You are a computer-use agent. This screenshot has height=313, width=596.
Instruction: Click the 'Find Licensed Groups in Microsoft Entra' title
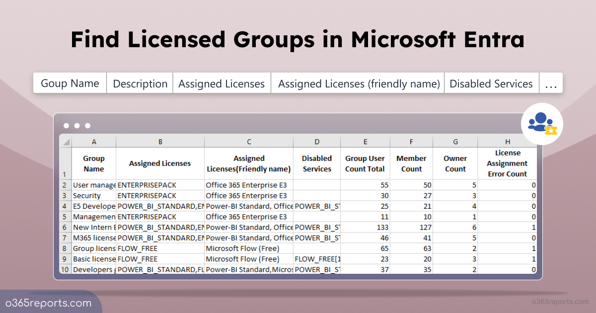(298, 40)
